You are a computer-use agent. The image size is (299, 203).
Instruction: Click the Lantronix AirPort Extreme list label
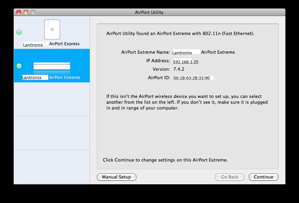pyautogui.click(x=51, y=78)
